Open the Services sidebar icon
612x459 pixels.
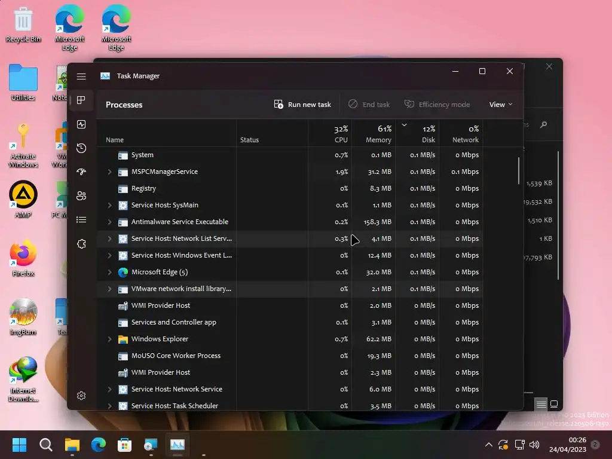pyautogui.click(x=81, y=244)
